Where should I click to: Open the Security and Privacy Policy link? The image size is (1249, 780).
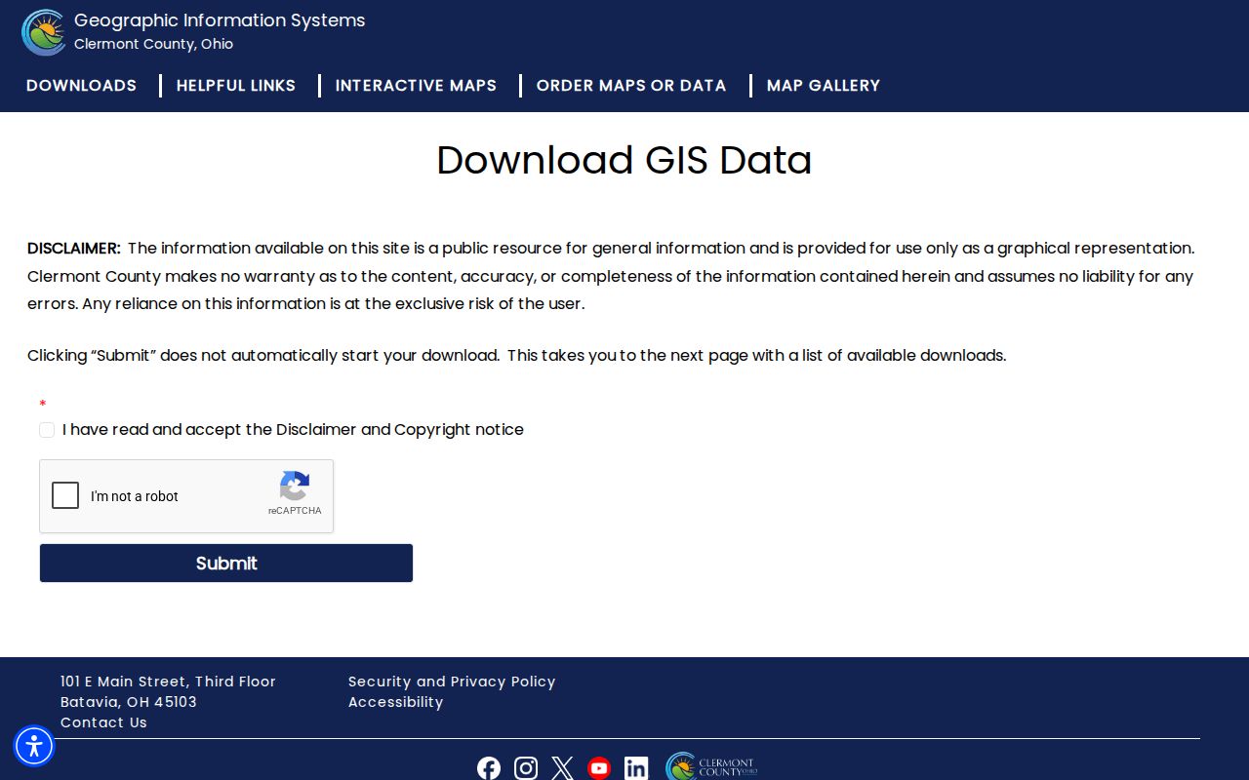coord(452,682)
